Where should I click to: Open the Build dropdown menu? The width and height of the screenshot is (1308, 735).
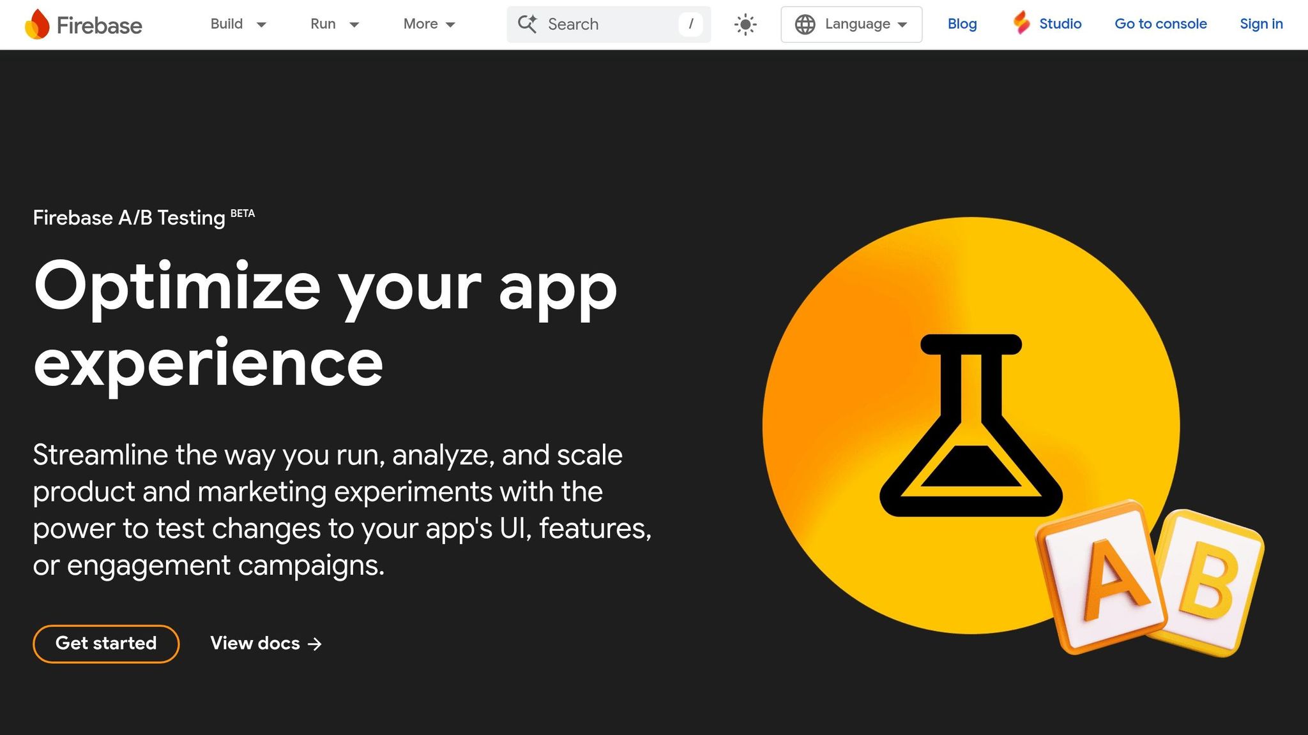click(238, 24)
